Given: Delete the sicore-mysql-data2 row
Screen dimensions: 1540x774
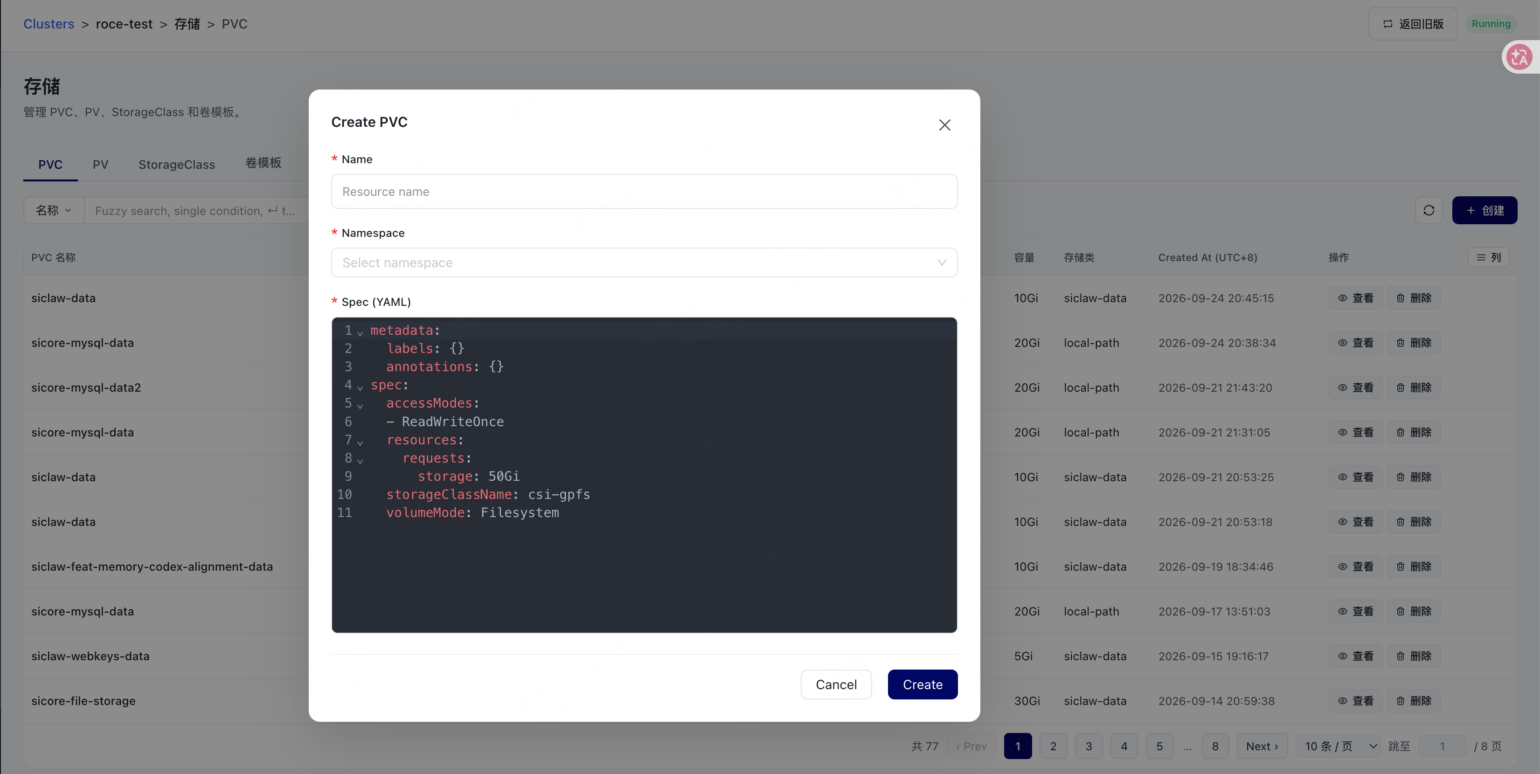Looking at the screenshot, I should coord(1413,387).
